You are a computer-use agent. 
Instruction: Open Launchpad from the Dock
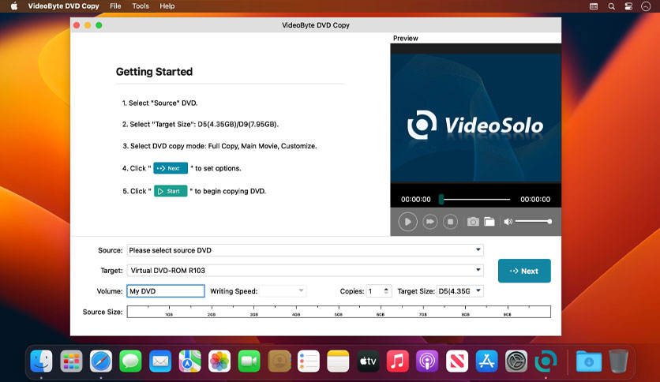pyautogui.click(x=71, y=361)
